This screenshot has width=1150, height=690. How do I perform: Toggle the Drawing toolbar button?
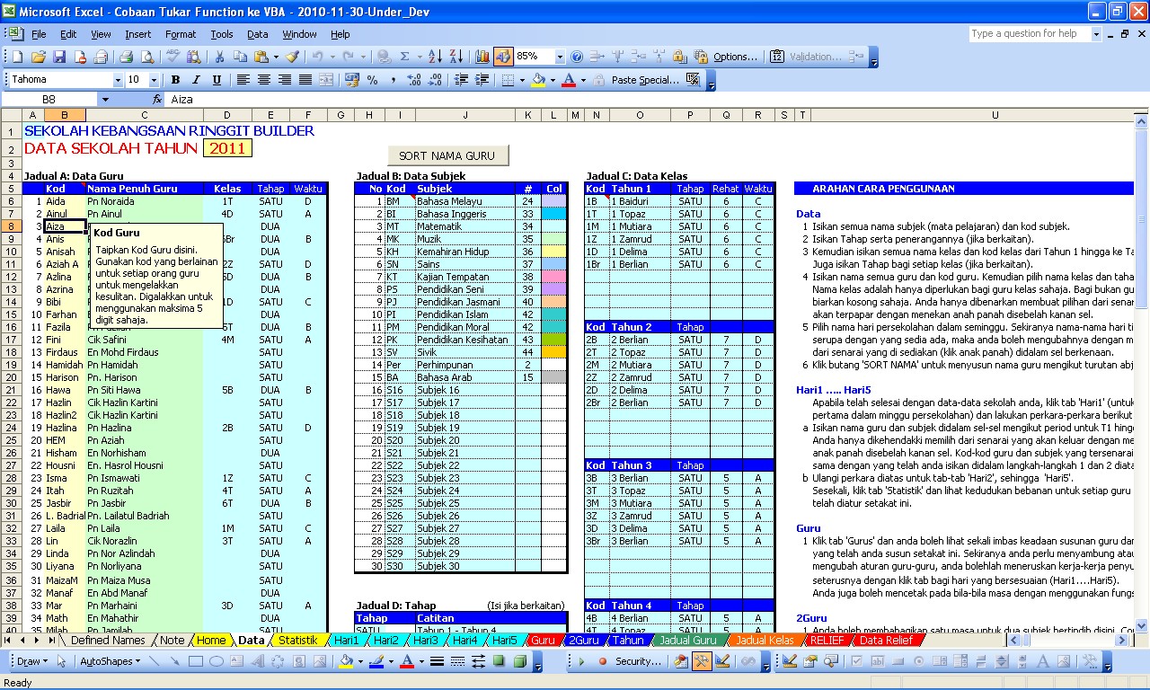[503, 57]
